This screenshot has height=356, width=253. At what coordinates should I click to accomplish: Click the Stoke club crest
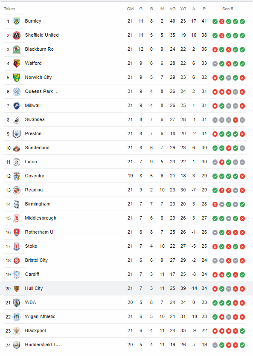coord(17,246)
